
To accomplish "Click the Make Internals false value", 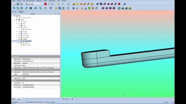I will (x=41, y=78).
